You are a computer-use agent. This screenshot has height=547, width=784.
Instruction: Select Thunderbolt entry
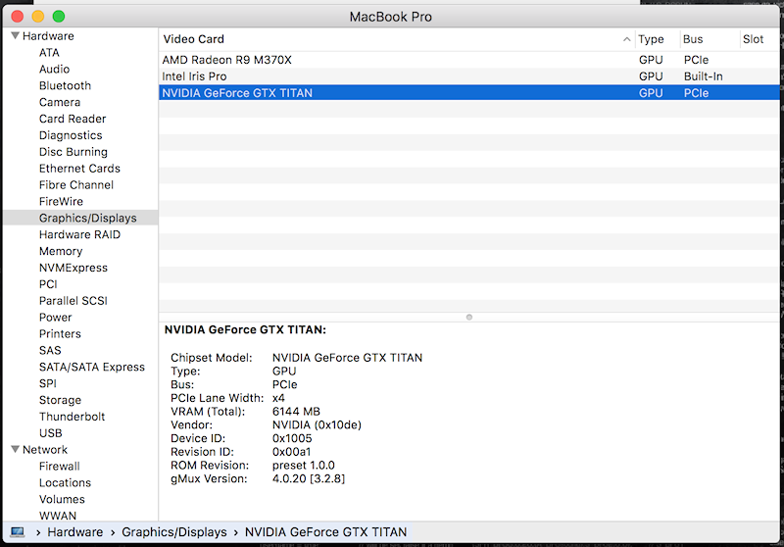pos(72,417)
